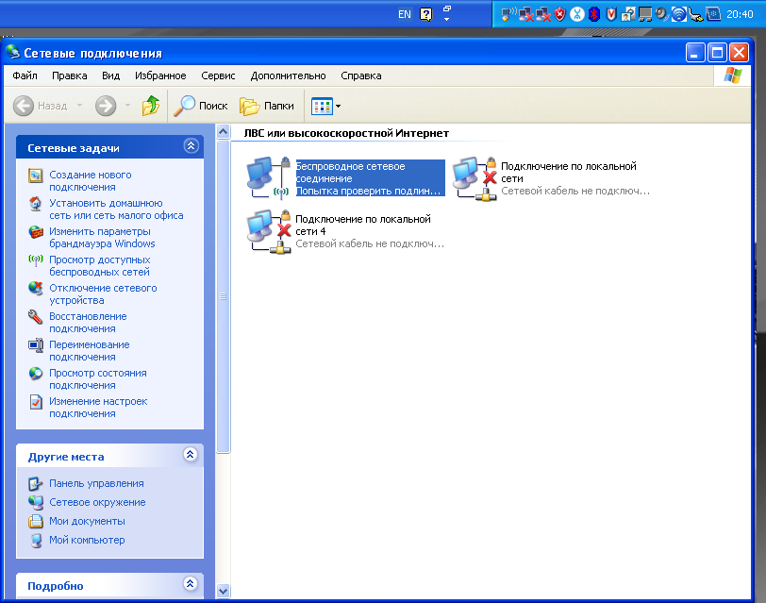This screenshot has width=766, height=603.
Task: Open the Сервис menu
Action: tap(218, 75)
